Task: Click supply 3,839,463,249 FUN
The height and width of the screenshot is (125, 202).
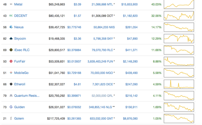Action: [x=100, y=61]
